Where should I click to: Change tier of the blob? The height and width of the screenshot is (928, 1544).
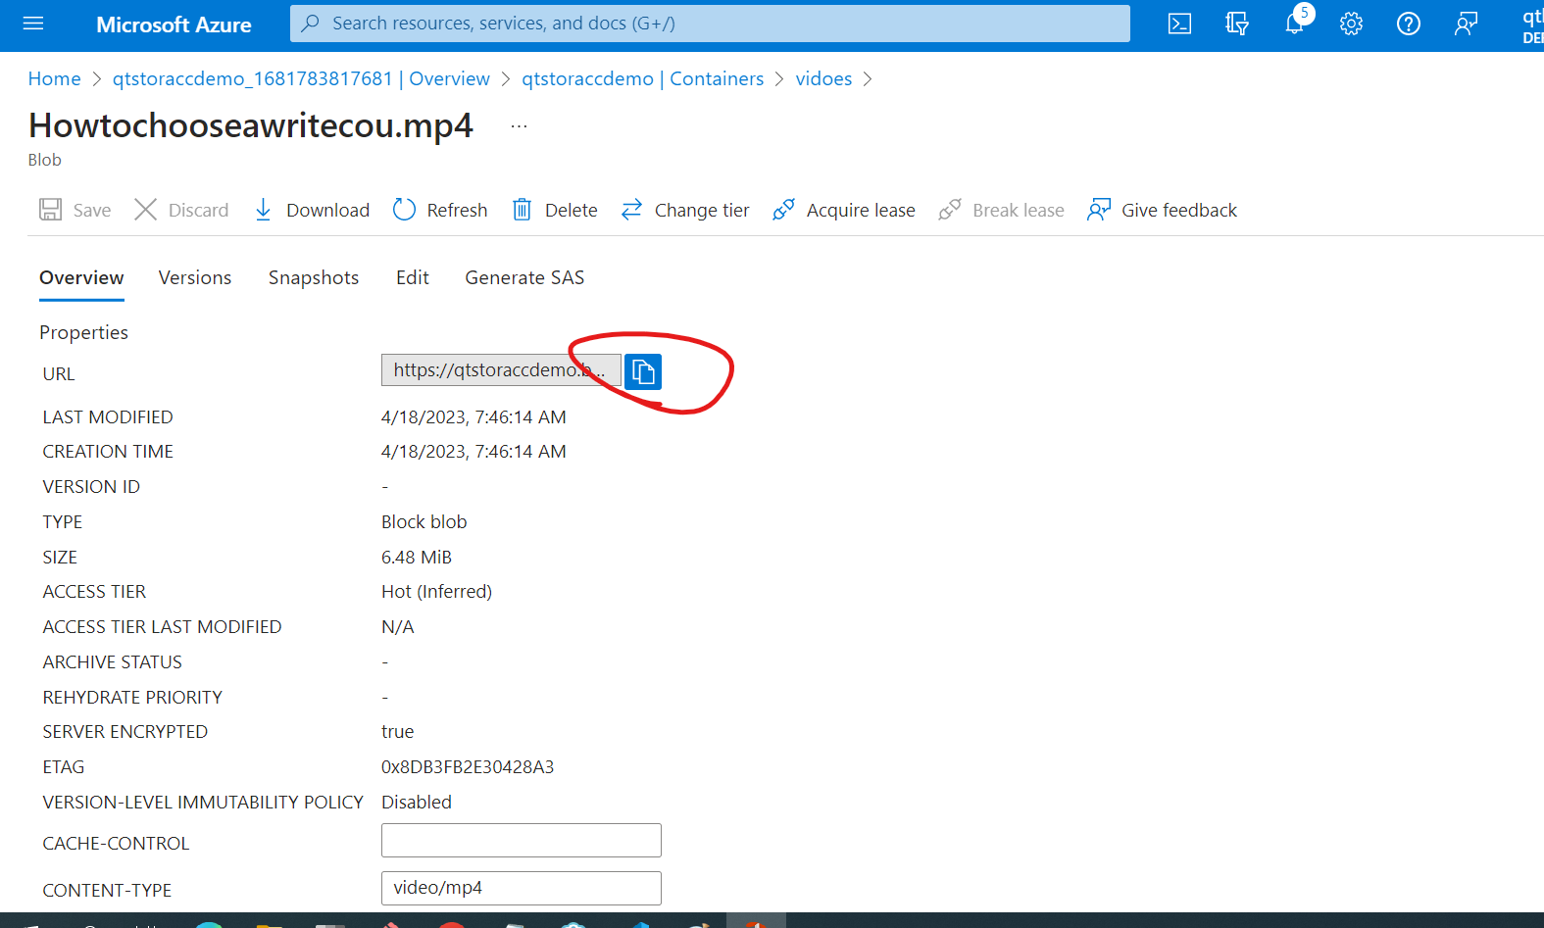[x=685, y=210]
